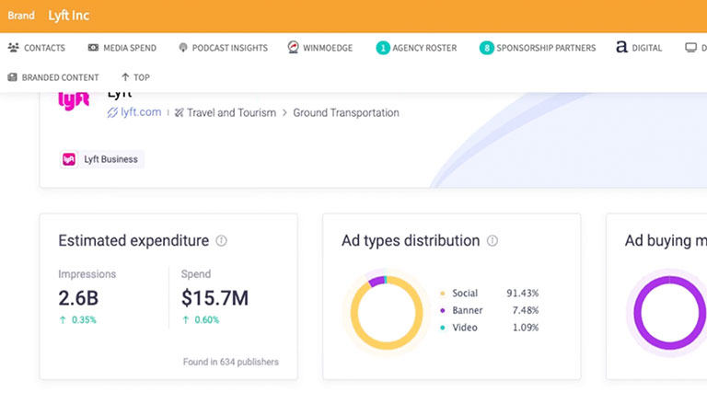
Task: Click the Lyft Business logo icon
Action: (x=69, y=159)
